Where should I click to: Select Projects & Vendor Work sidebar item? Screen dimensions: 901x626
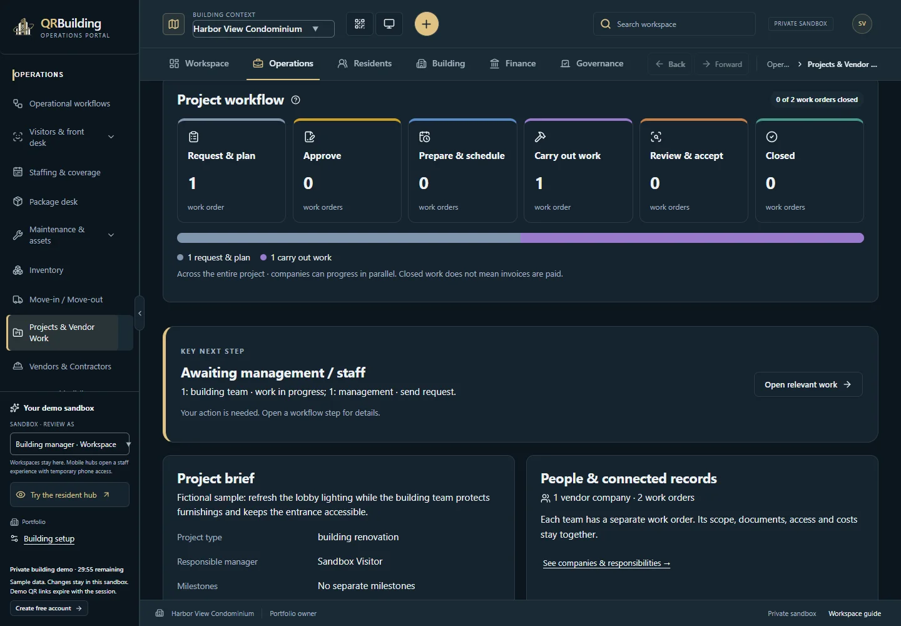pos(69,332)
